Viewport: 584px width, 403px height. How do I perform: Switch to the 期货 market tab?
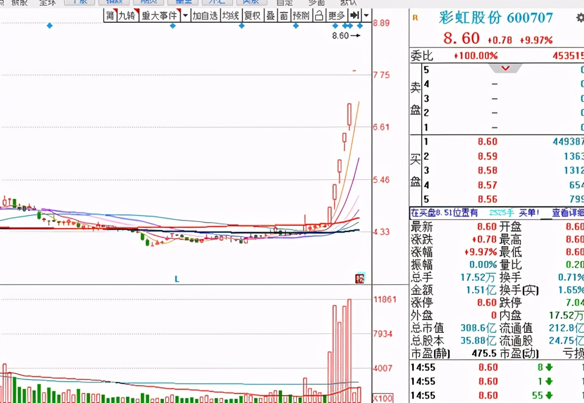point(149,3)
